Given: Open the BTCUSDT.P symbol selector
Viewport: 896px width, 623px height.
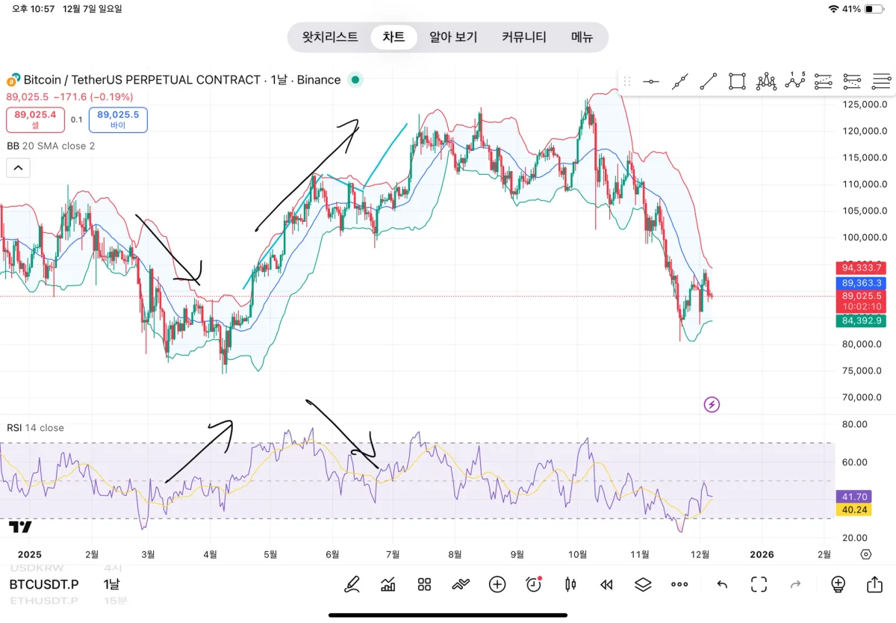Looking at the screenshot, I should pos(44,584).
